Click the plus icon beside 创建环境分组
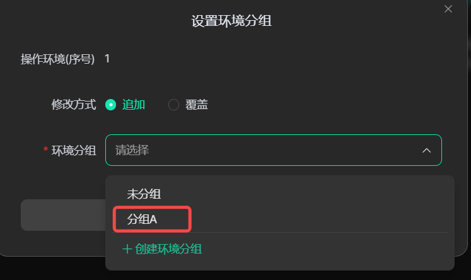The width and height of the screenshot is (471, 280). click(127, 248)
